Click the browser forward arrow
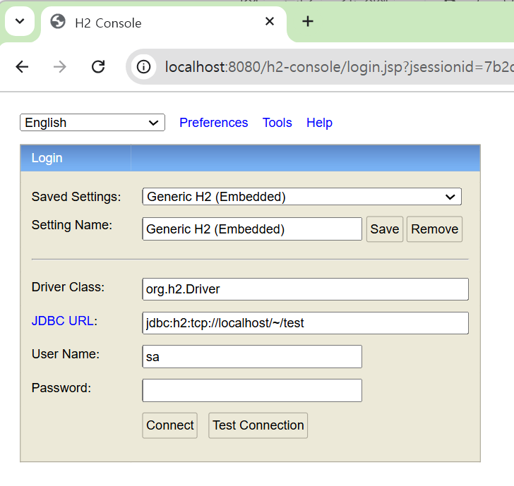Viewport: 514px width, 486px height. click(x=59, y=67)
